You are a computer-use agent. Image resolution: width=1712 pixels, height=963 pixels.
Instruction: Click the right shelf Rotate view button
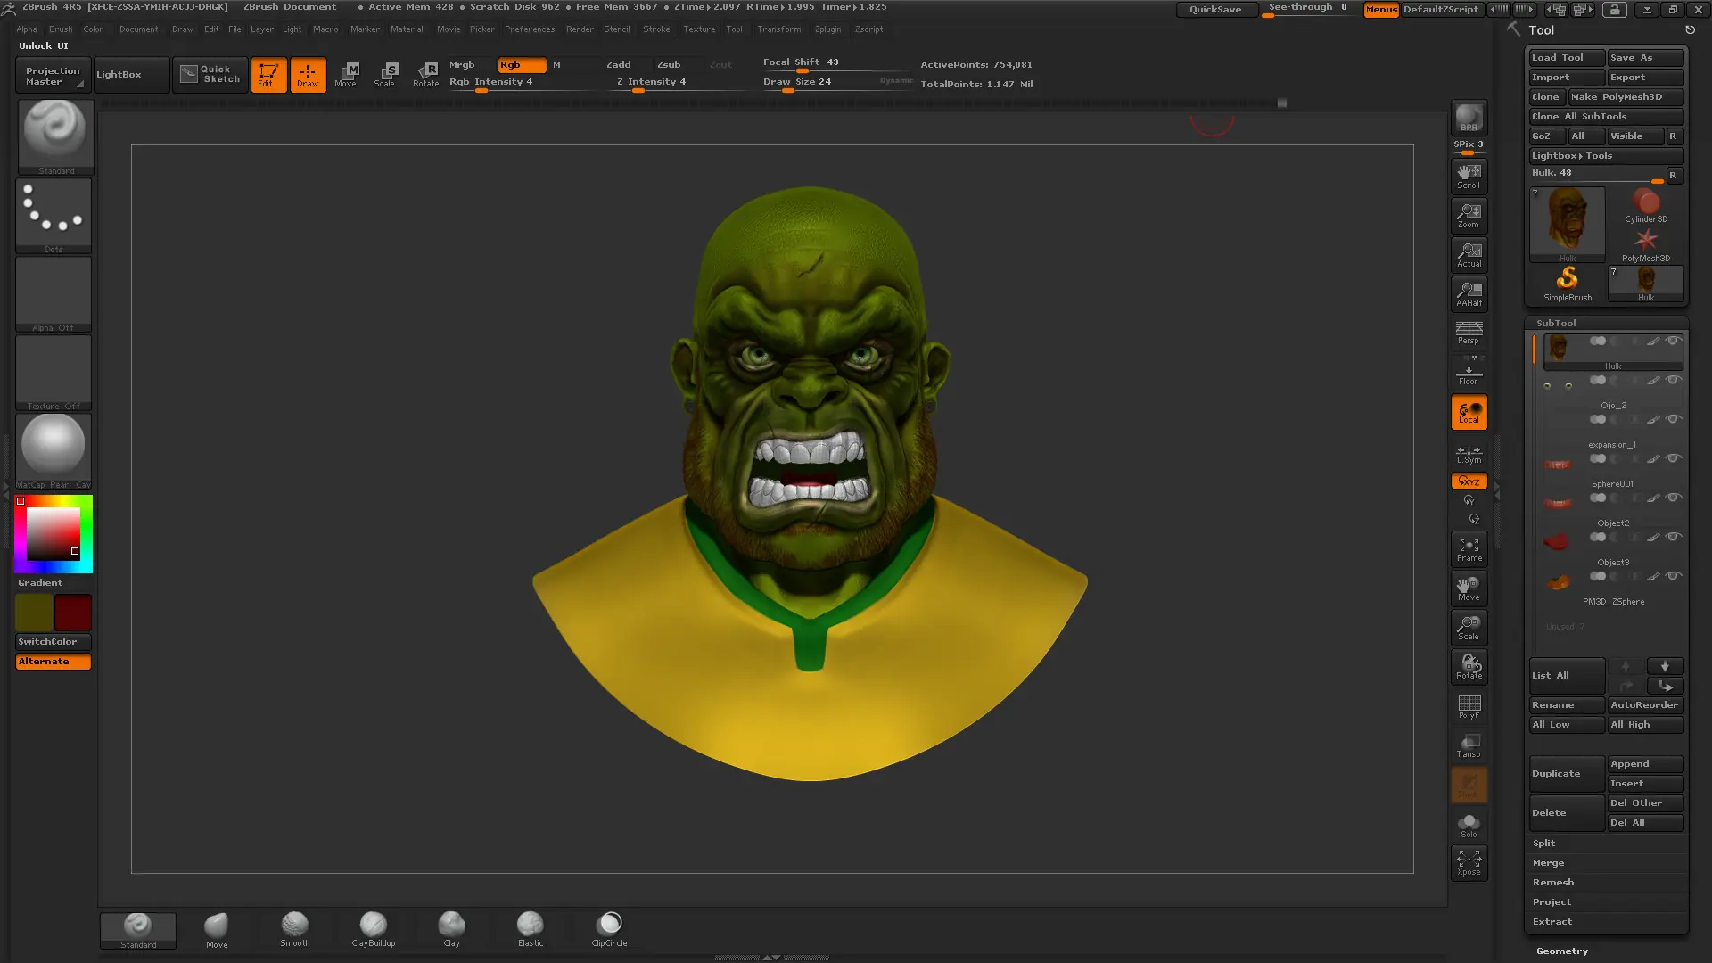coord(1469,666)
